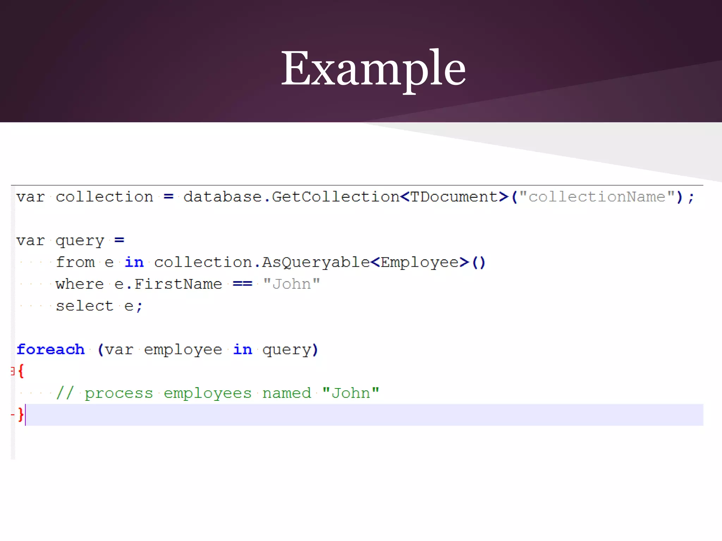Click the "from" keyword in the query
722x541 pixels.
[x=75, y=262]
